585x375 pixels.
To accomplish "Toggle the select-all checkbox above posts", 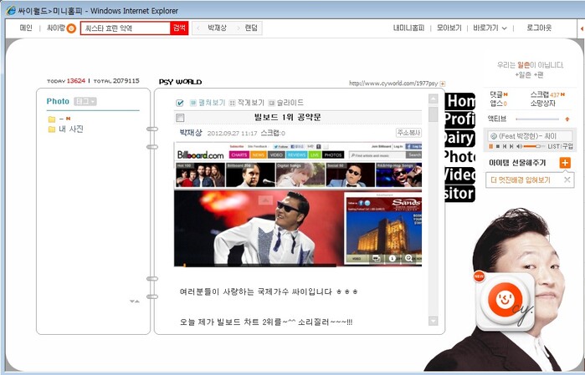I will (180, 103).
